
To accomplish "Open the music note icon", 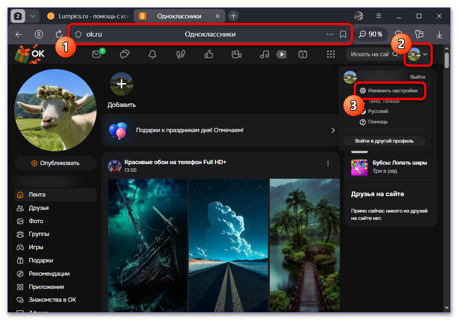I will coord(264,54).
